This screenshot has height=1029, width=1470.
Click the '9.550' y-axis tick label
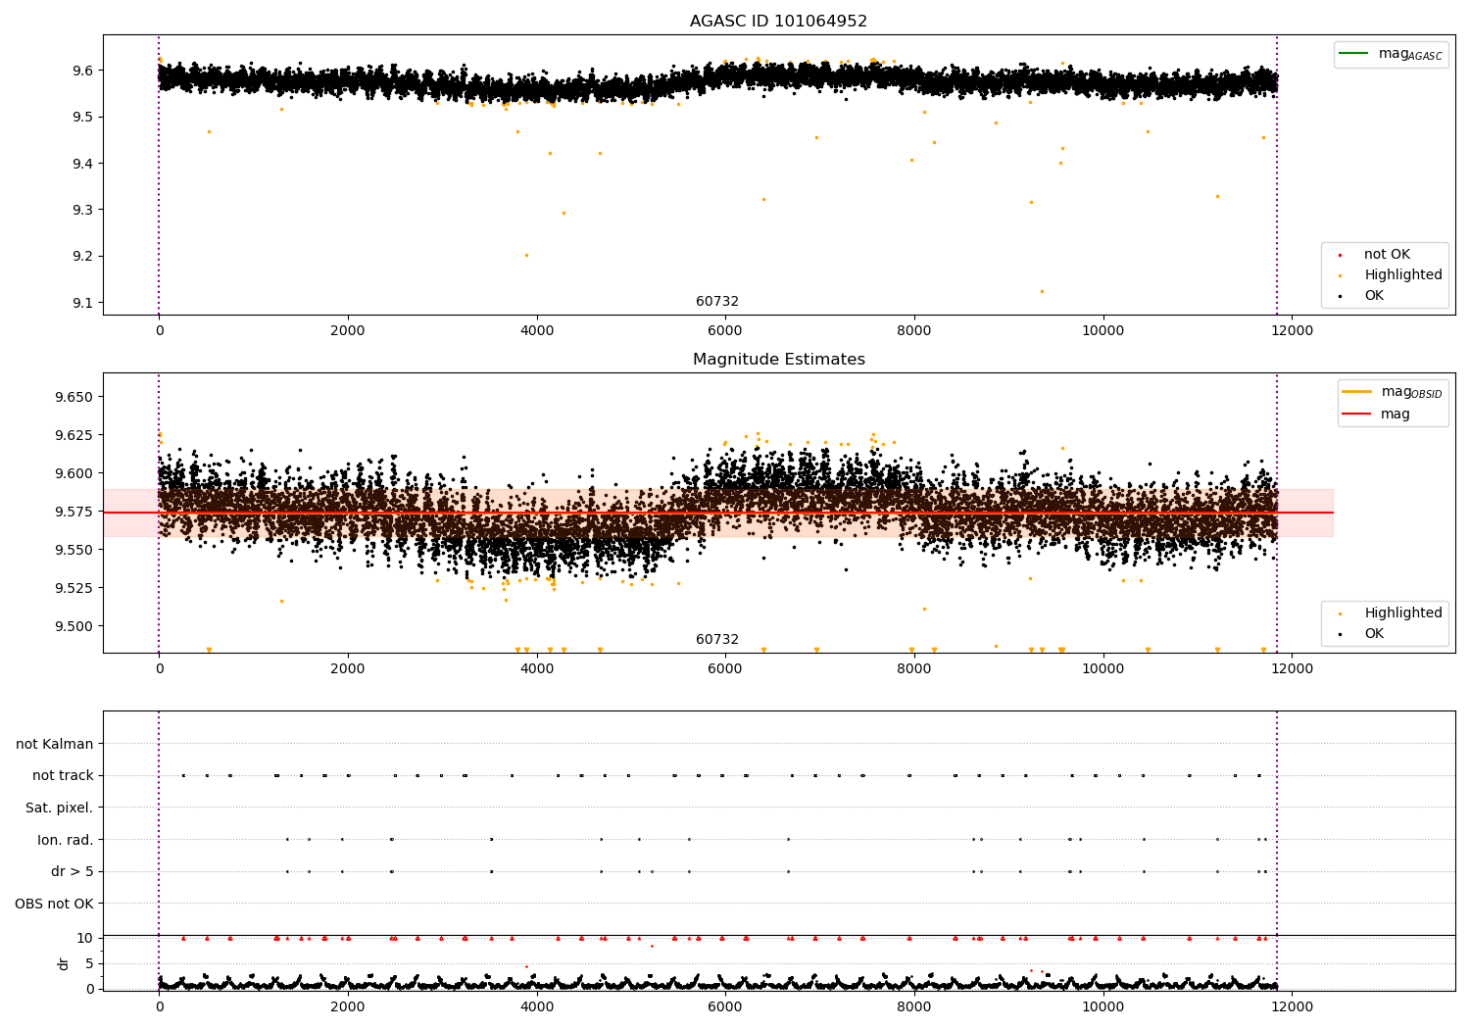(x=74, y=550)
